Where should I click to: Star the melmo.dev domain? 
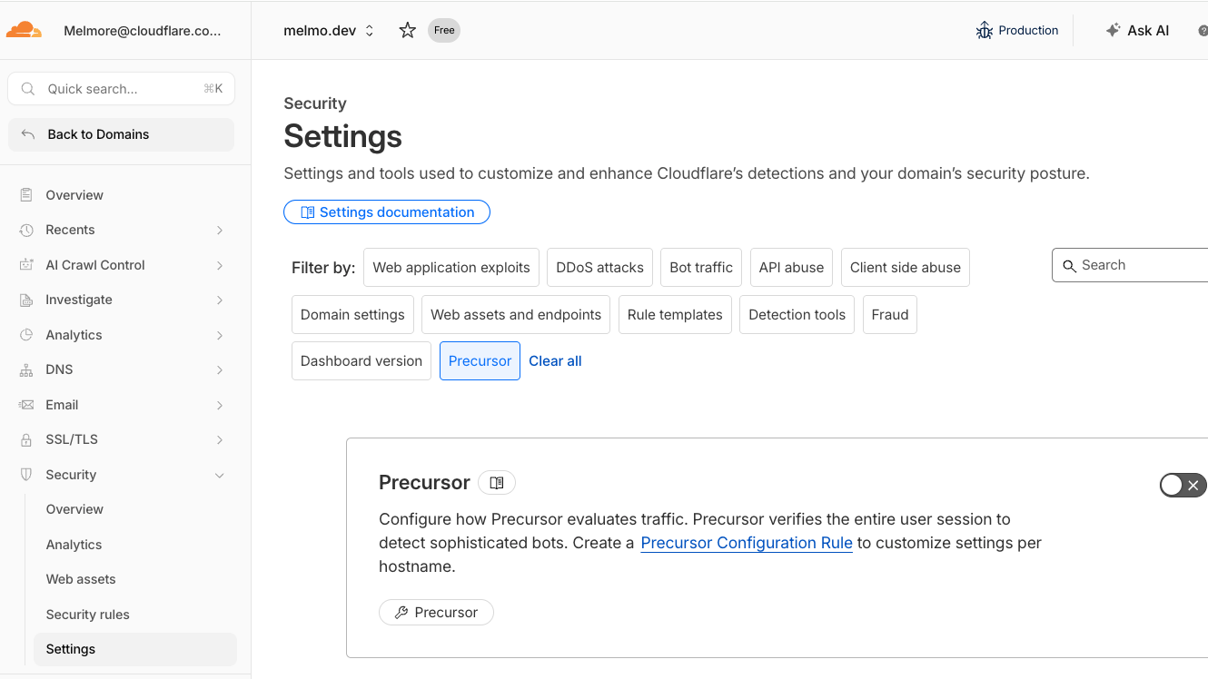pyautogui.click(x=408, y=30)
